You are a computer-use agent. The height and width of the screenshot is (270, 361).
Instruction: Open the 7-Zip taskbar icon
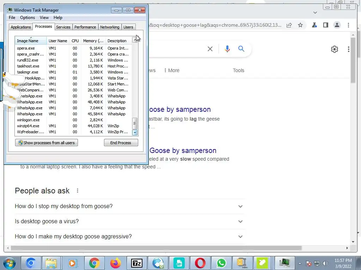coord(136,263)
